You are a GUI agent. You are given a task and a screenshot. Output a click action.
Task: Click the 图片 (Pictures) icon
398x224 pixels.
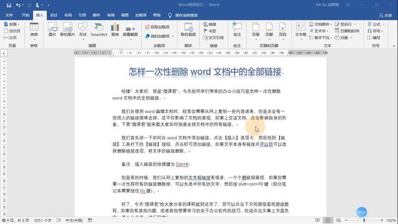tap(52, 29)
